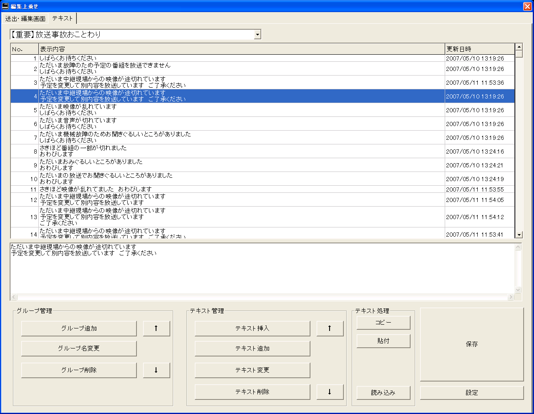Click グループ追加 button
This screenshot has width=534, height=414.
79,328
